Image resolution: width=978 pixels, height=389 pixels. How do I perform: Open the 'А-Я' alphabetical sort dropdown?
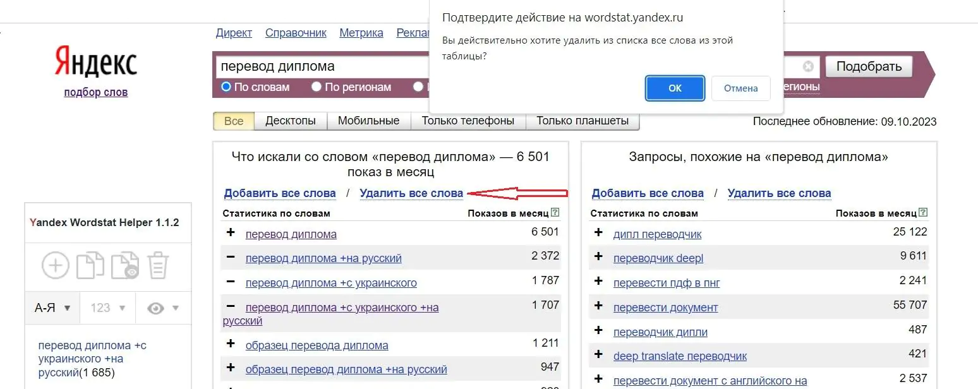tap(52, 308)
